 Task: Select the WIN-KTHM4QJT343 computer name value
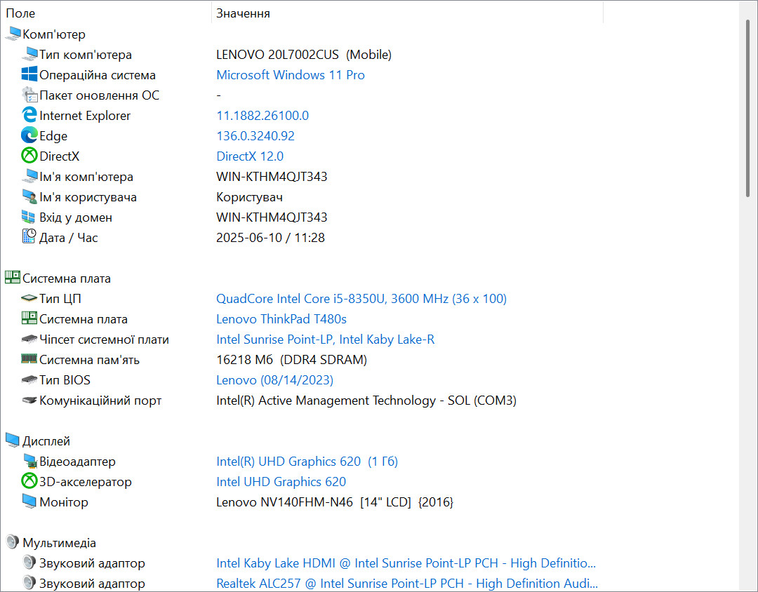click(272, 176)
